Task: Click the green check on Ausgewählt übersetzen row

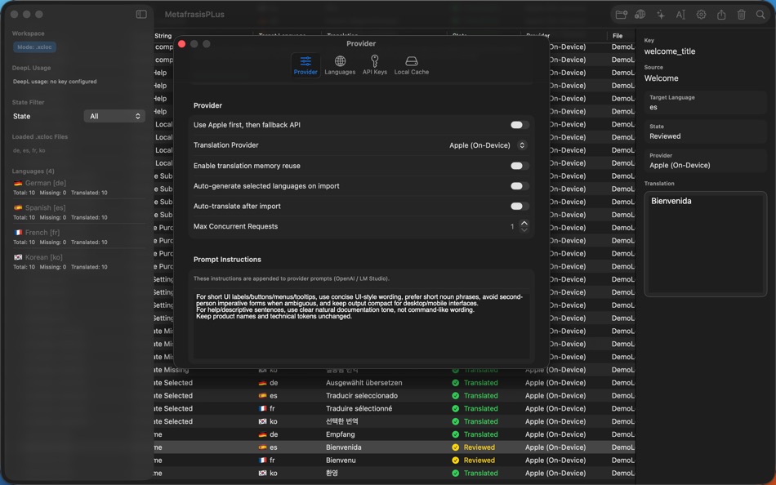Action: click(x=455, y=383)
